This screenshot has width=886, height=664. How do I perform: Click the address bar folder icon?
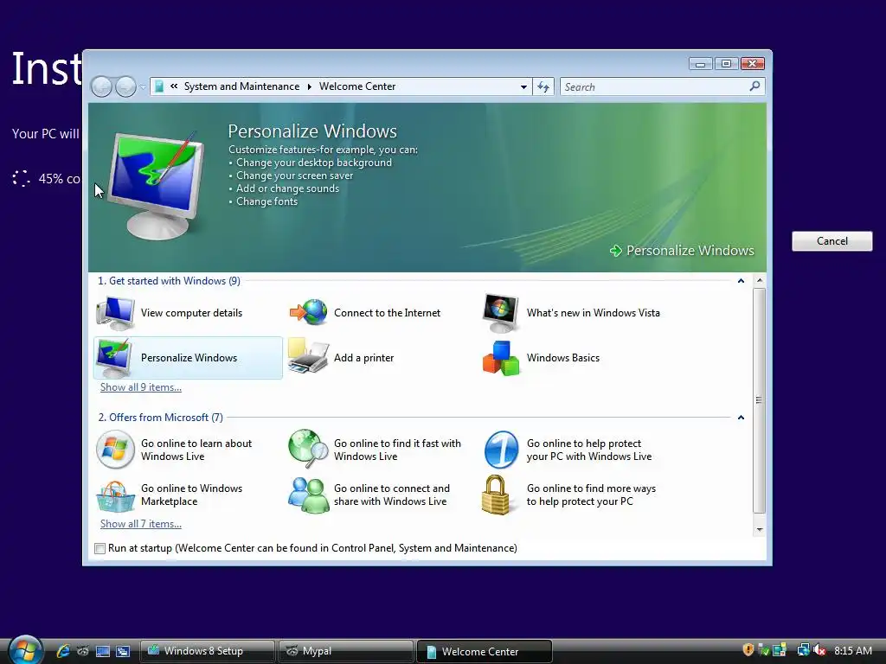(159, 86)
